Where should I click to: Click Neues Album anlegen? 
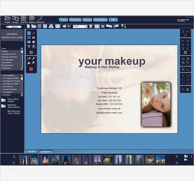pos(13,100)
